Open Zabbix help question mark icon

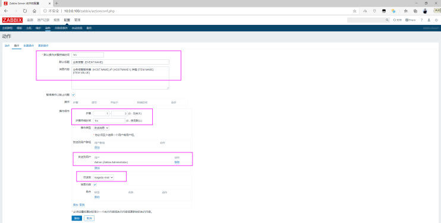coord(421,20)
